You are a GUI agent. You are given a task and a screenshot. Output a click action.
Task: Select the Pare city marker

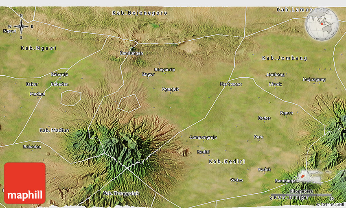coord(258,137)
